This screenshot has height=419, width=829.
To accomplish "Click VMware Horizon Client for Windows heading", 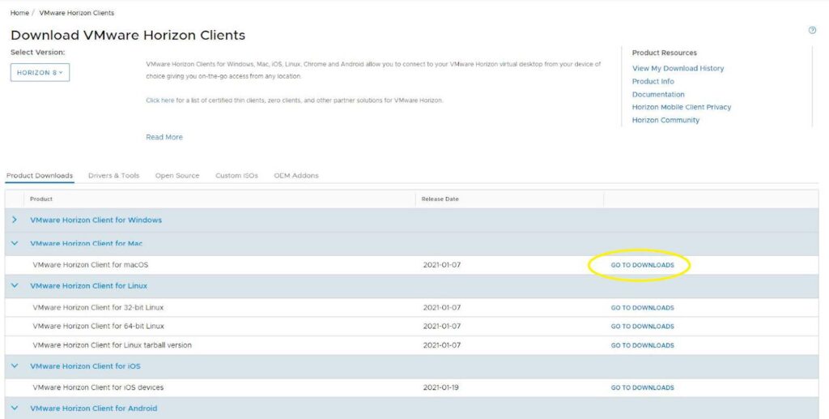I will 96,220.
